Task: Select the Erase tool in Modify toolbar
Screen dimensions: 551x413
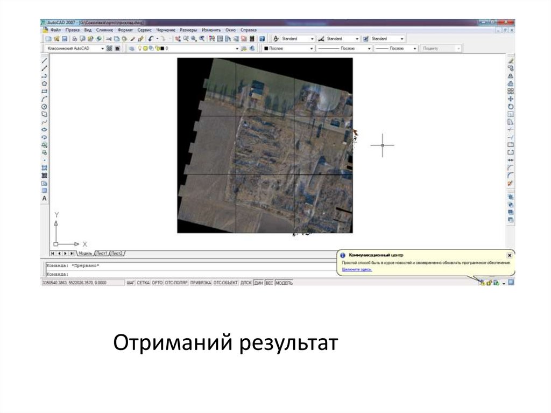Action: (511, 61)
